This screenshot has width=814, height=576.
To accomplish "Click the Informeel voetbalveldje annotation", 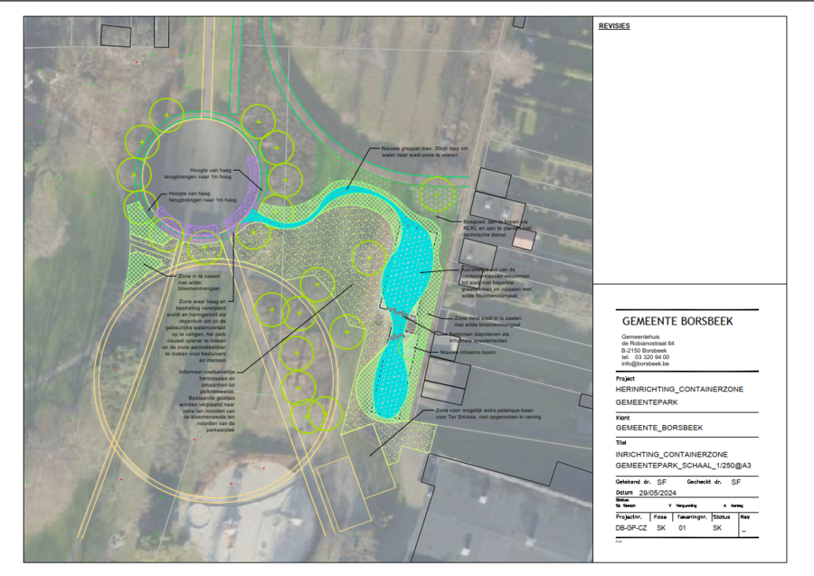I will pyautogui.click(x=206, y=401).
